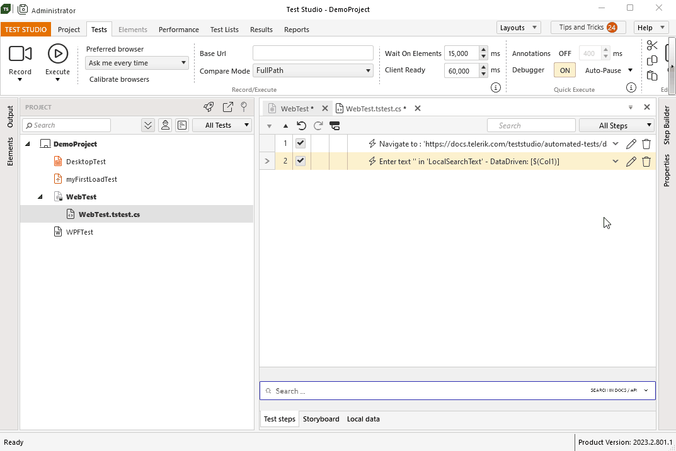Open the Output side panel
This screenshot has height=451, width=676.
(x=10, y=116)
